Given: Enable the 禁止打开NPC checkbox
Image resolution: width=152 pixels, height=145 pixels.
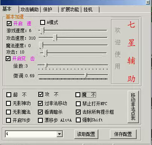Looking at the screenshot, I should point(78,104).
